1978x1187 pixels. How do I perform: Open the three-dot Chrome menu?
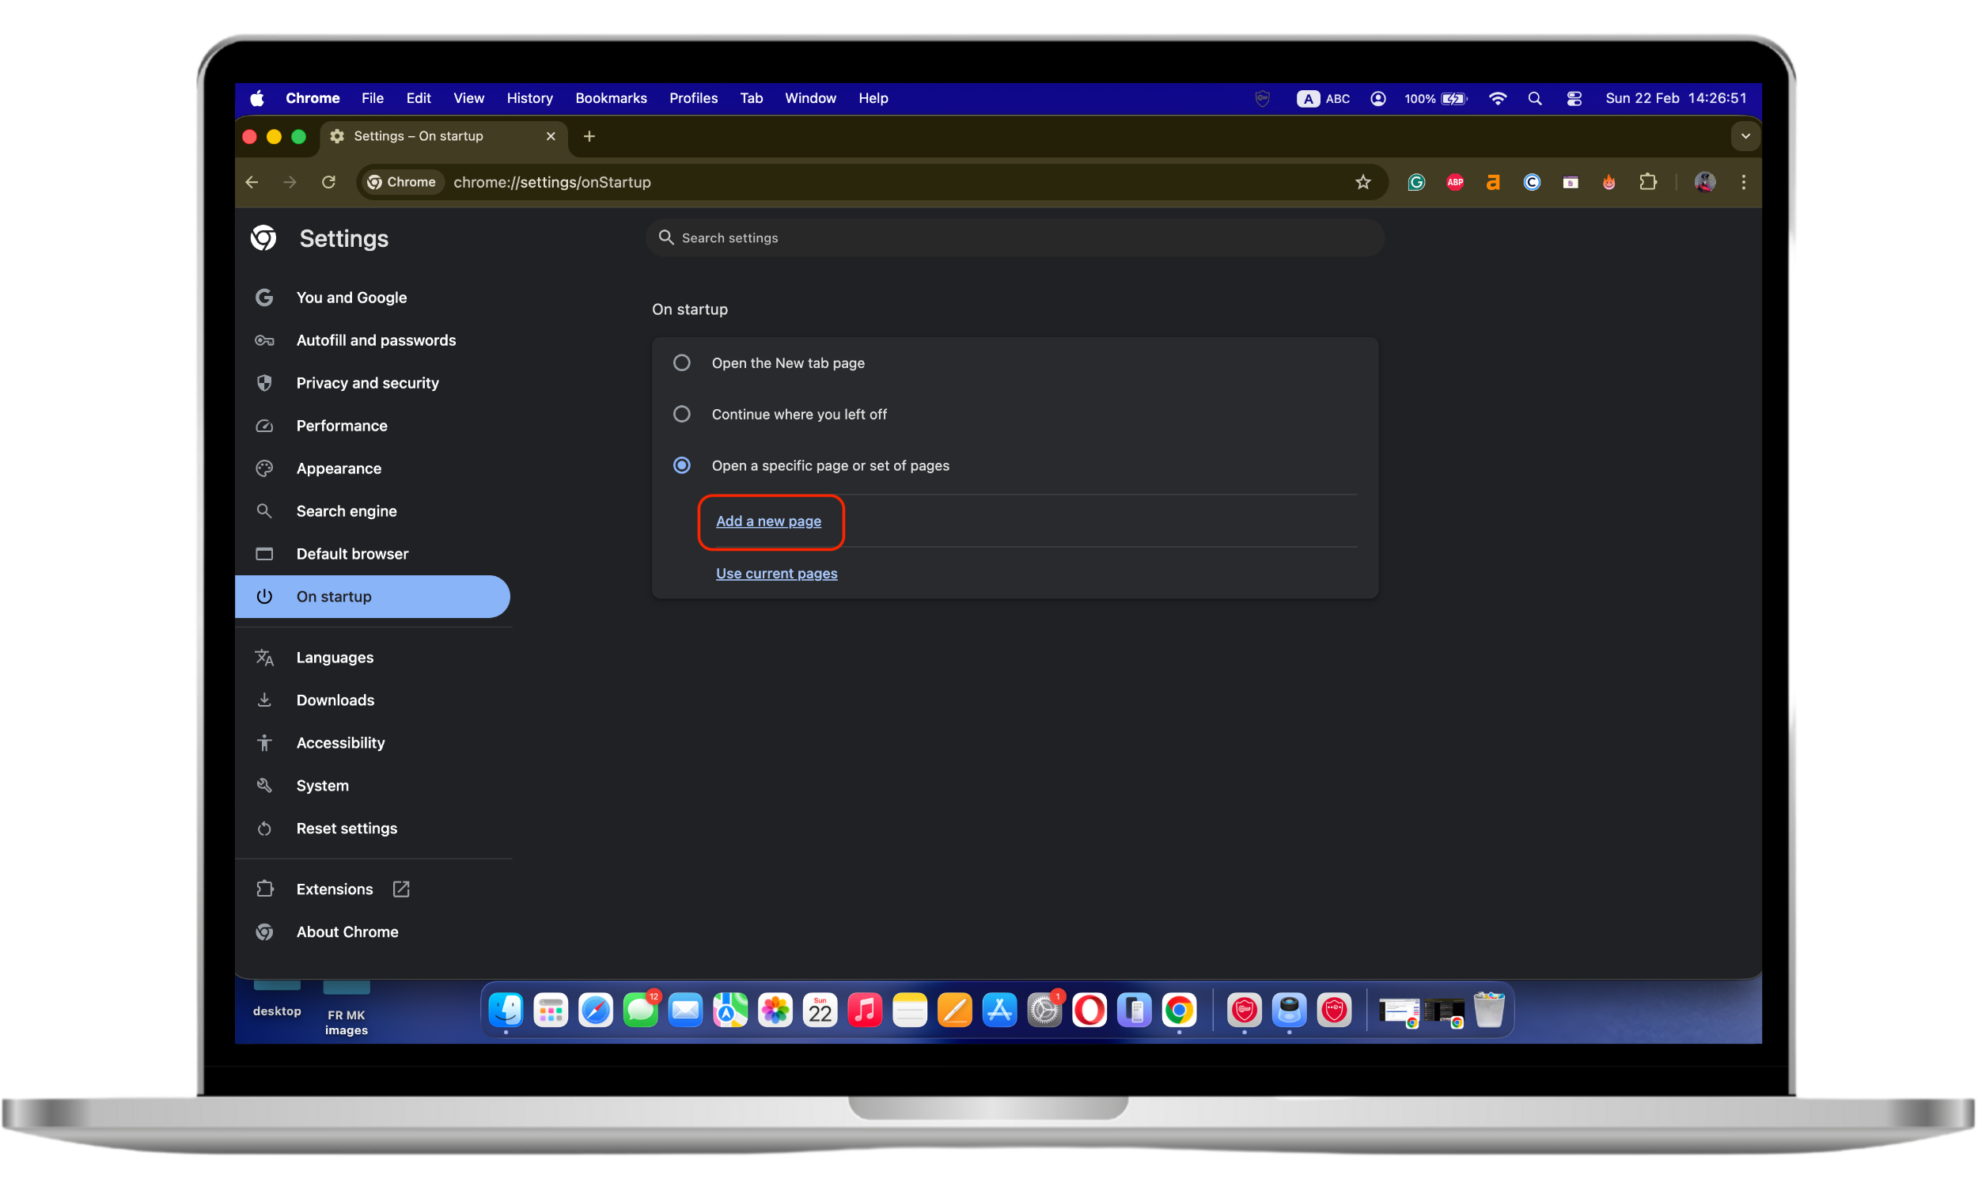pos(1743,181)
